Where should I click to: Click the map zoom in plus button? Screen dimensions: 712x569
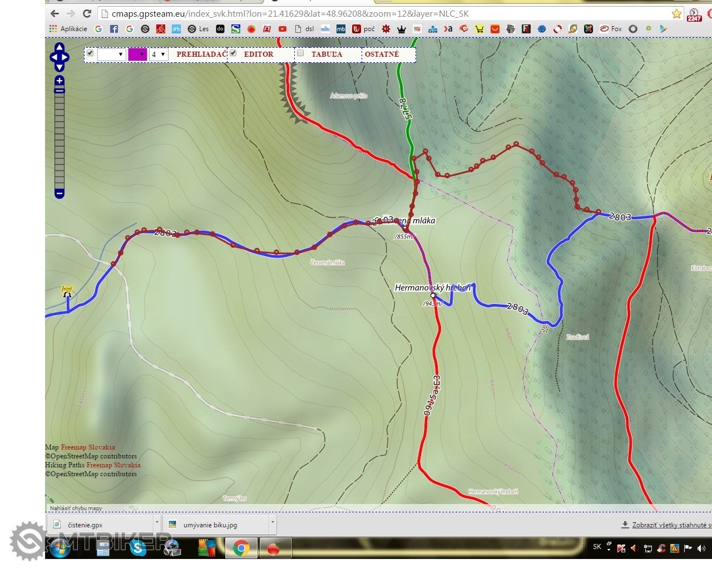click(x=60, y=81)
